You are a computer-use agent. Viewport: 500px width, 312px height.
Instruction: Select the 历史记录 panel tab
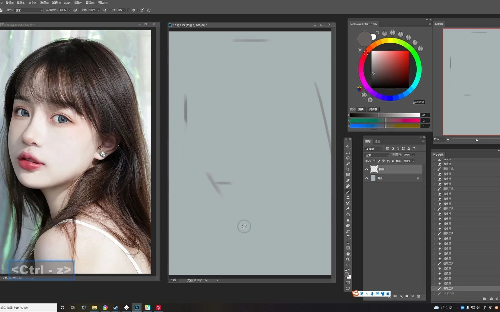(438, 155)
